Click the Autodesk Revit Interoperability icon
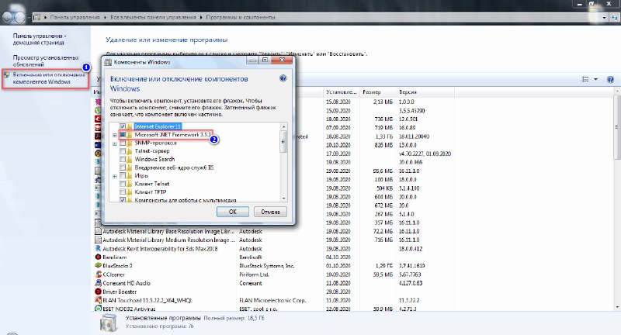Viewport: 621px width, 335px height. click(99, 248)
